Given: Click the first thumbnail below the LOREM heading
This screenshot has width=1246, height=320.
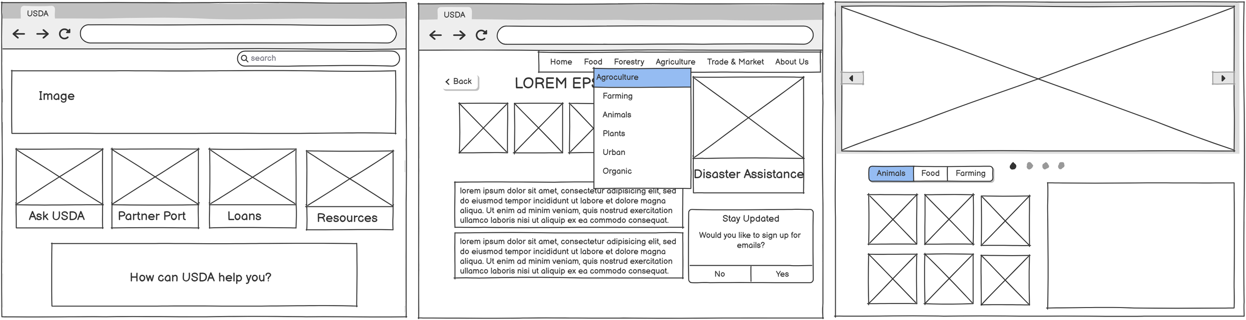Looking at the screenshot, I should (x=483, y=128).
